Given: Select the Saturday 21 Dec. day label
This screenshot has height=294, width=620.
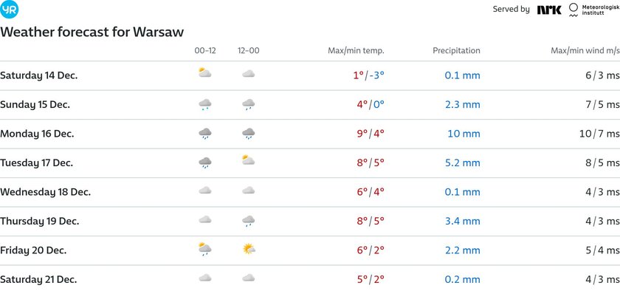Looking at the screenshot, I should [x=38, y=280].
